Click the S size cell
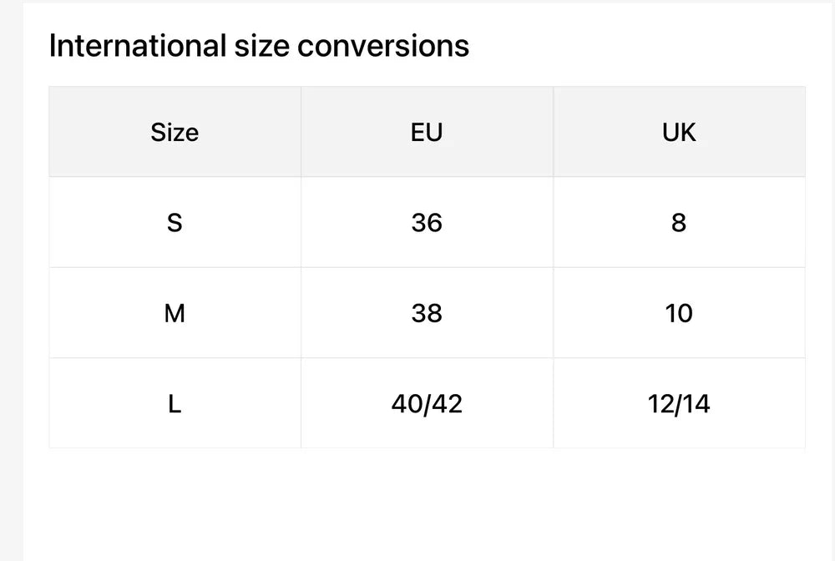The height and width of the screenshot is (561, 835). pos(175,223)
